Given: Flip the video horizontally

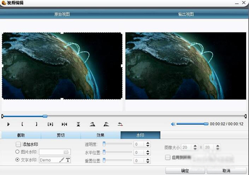Looking at the screenshot, I should coord(64,124).
